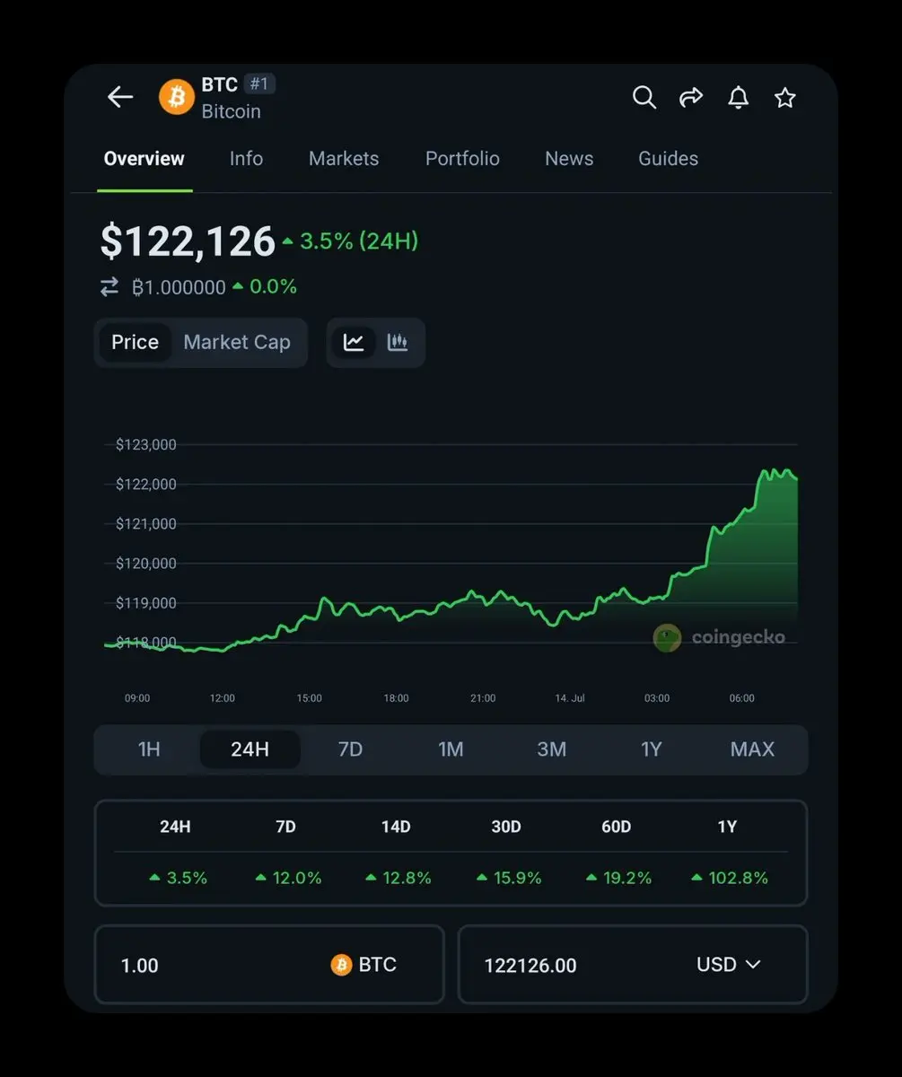
Task: Open search with the magnifier icon
Action: 644,97
